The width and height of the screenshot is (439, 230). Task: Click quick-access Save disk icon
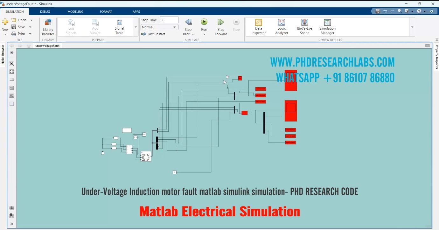[378, 11]
